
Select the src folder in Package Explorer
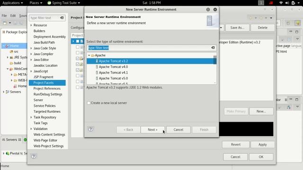(14, 51)
